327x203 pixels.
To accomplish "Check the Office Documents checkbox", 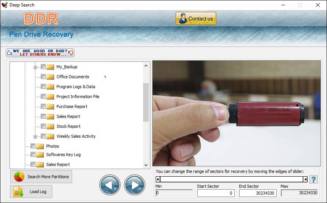I will tap(43, 76).
